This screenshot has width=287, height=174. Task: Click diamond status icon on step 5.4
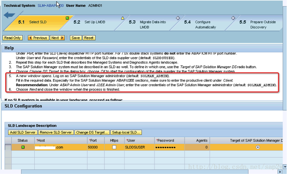pos(233,18)
